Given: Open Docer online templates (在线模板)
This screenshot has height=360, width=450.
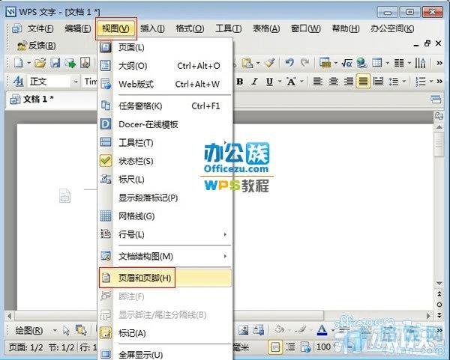Looking at the screenshot, I should pos(165,124).
